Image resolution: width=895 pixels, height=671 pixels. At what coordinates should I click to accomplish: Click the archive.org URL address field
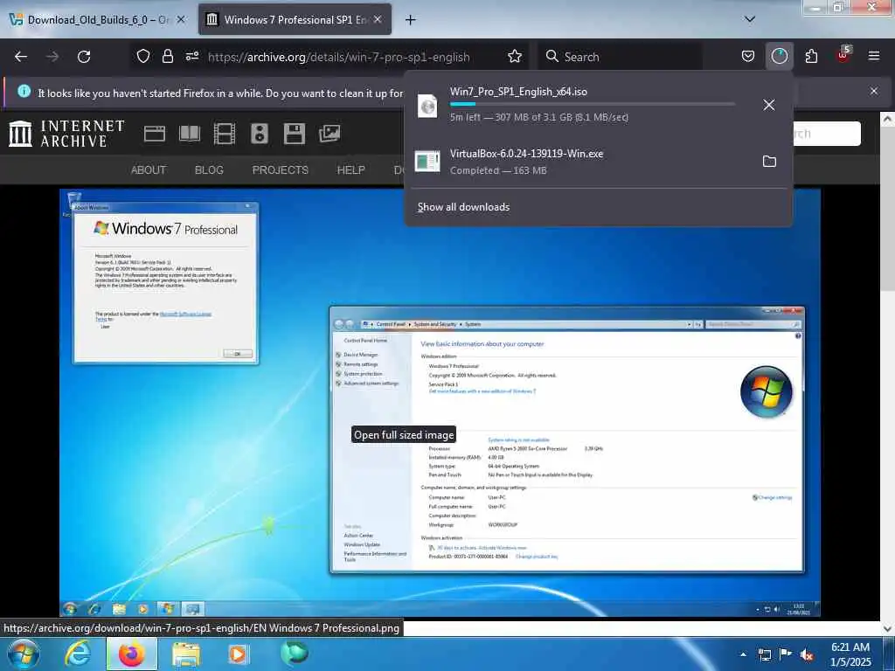pyautogui.click(x=338, y=57)
